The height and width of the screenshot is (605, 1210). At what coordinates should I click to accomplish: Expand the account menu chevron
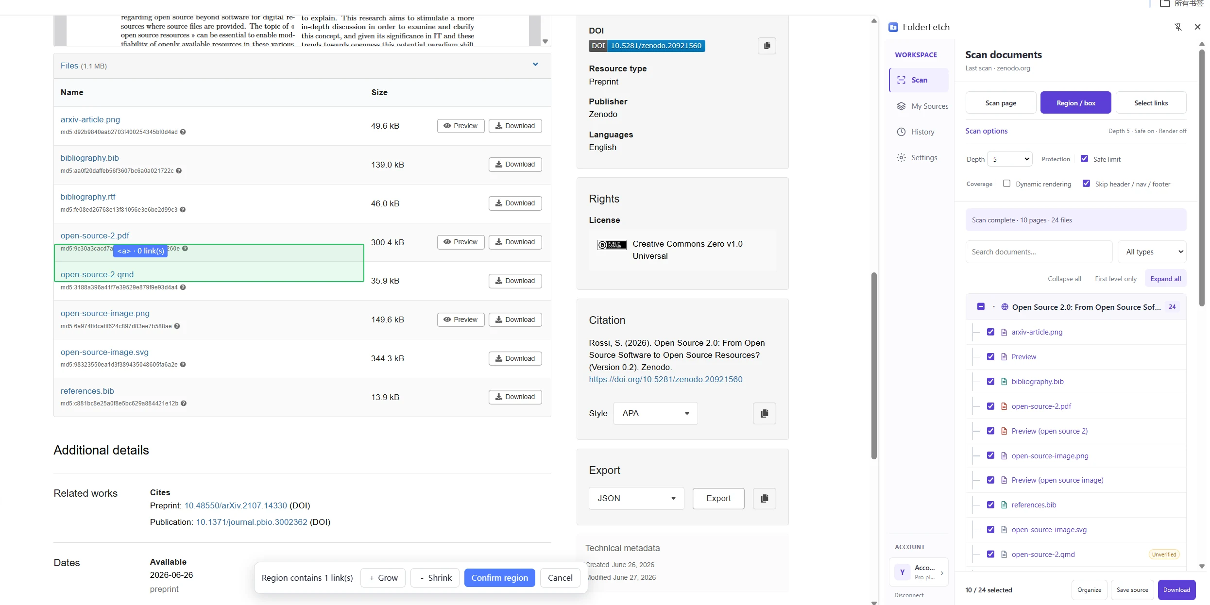coord(942,573)
